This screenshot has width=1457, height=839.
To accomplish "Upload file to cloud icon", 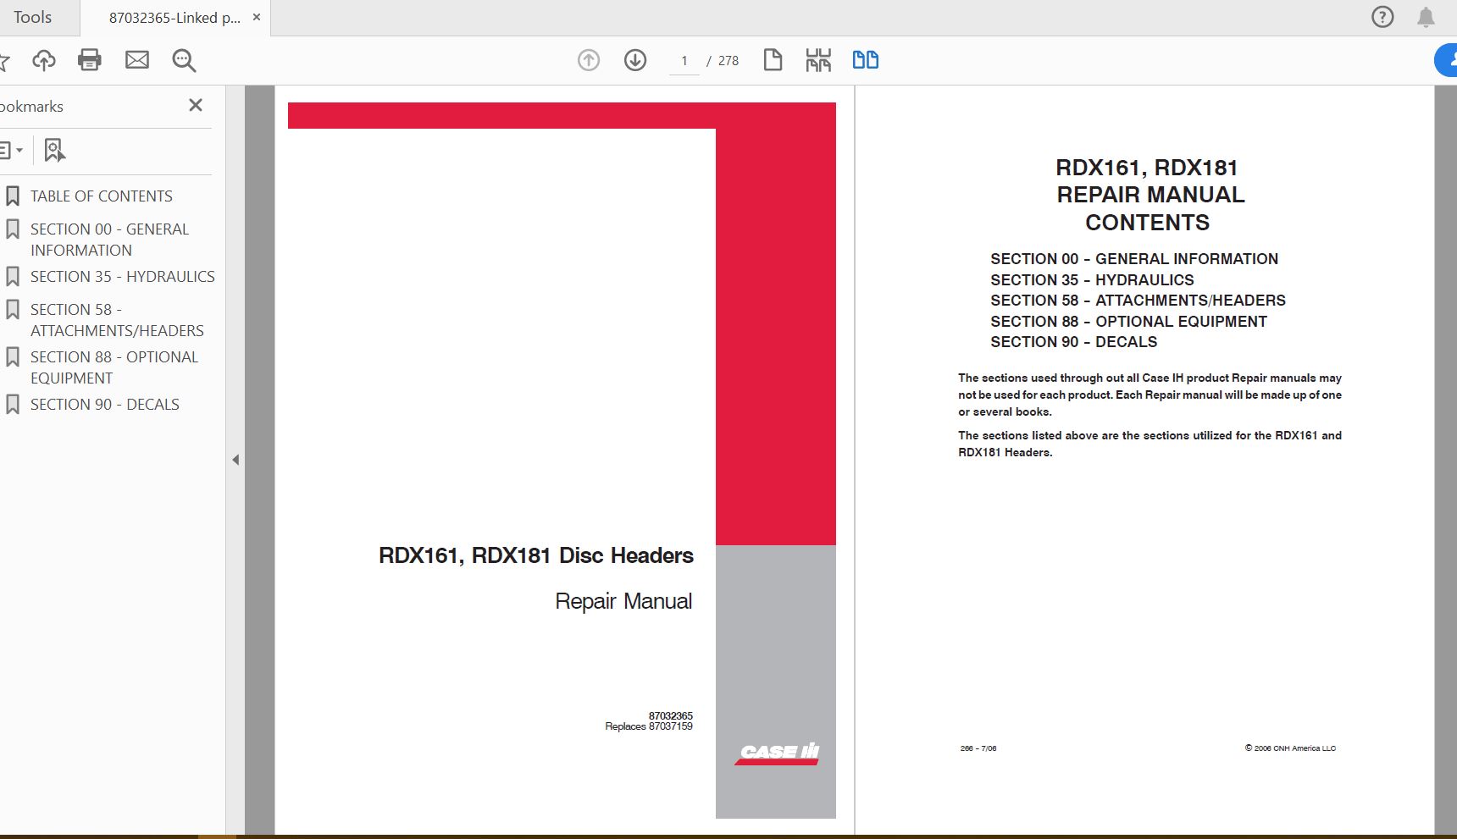I will pos(44,60).
